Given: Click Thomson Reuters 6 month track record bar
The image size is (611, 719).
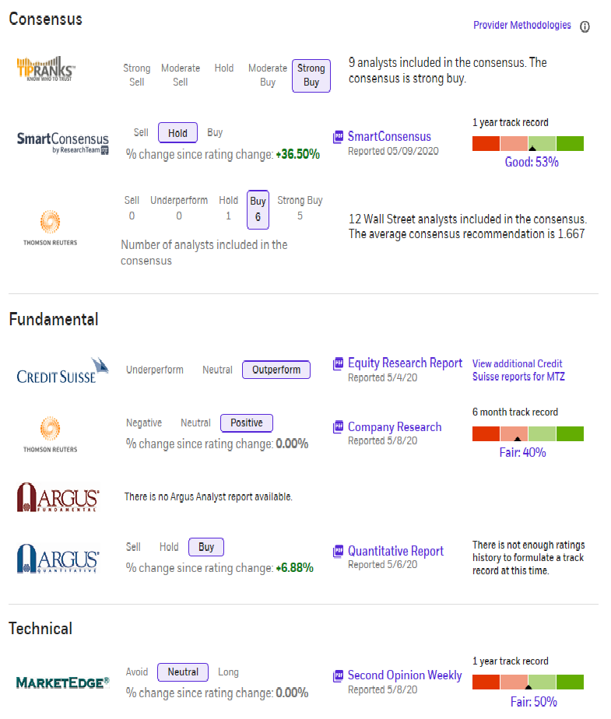Looking at the screenshot, I should pos(528,433).
